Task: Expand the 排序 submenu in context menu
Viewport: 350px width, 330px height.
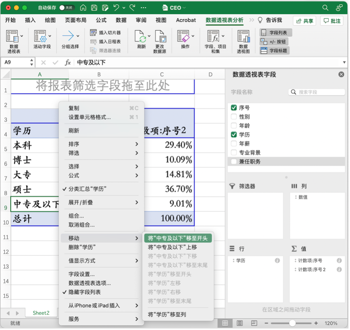Action: [x=102, y=144]
